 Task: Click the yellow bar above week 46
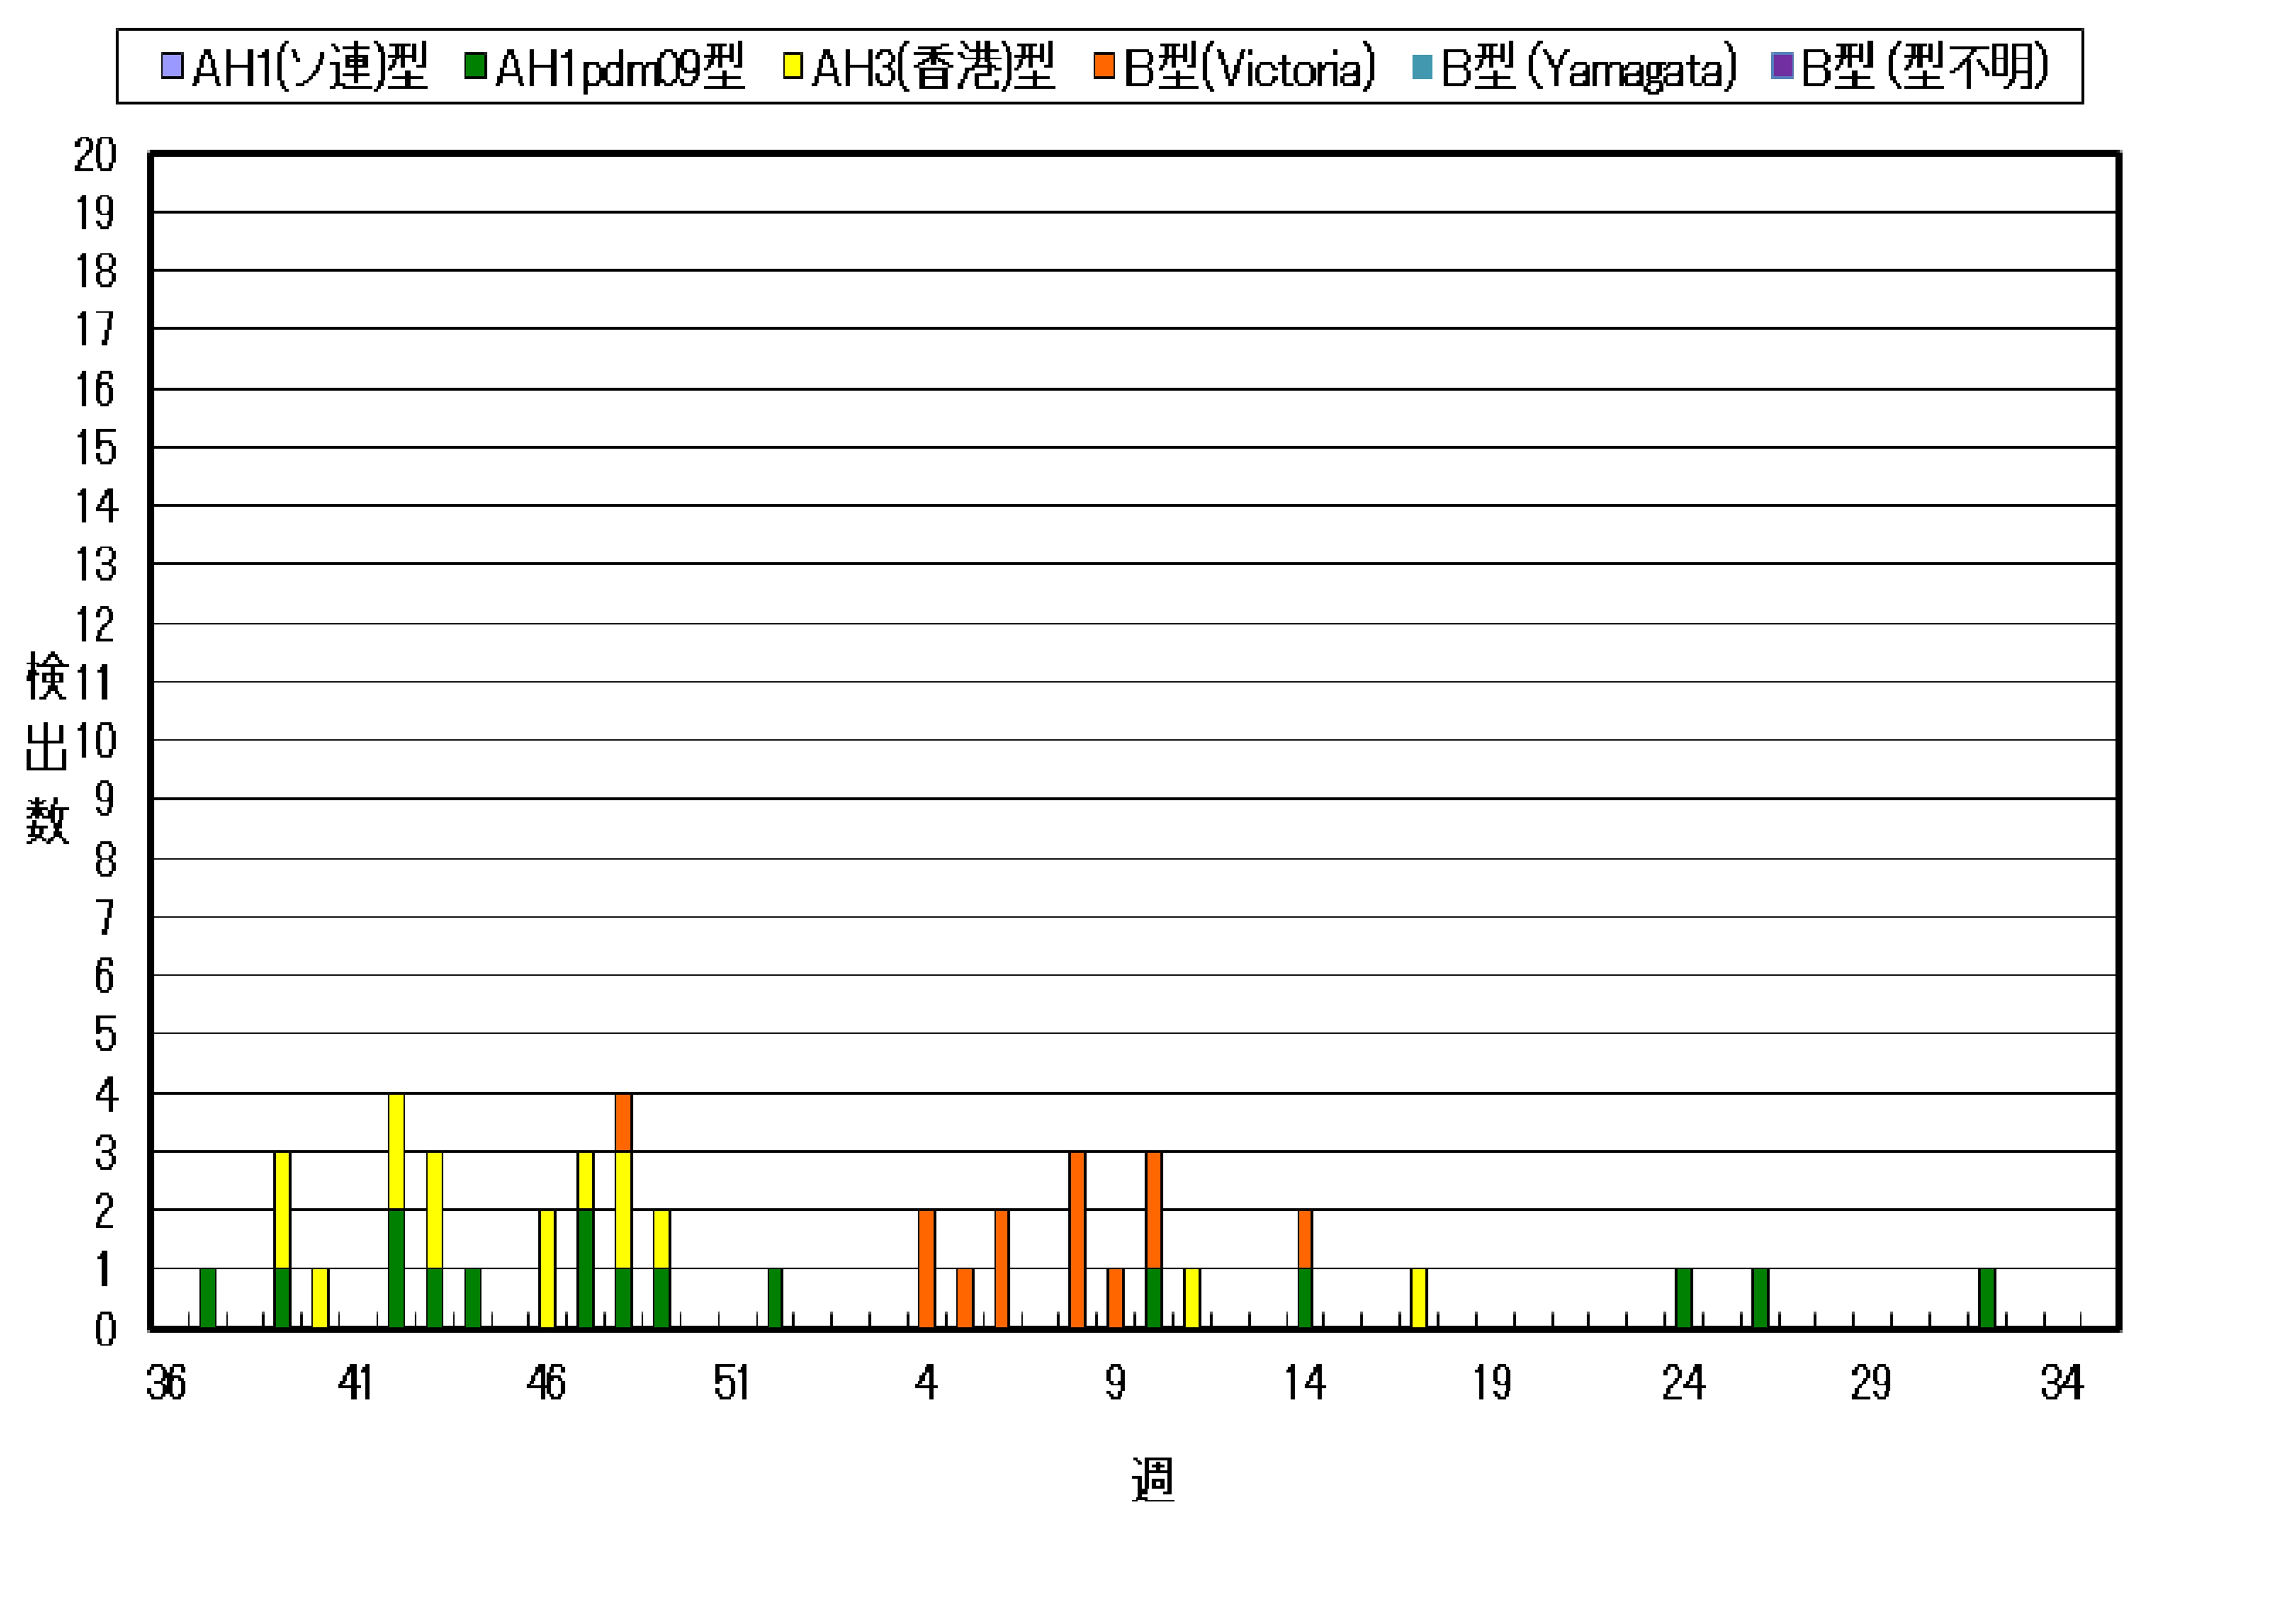click(547, 1269)
